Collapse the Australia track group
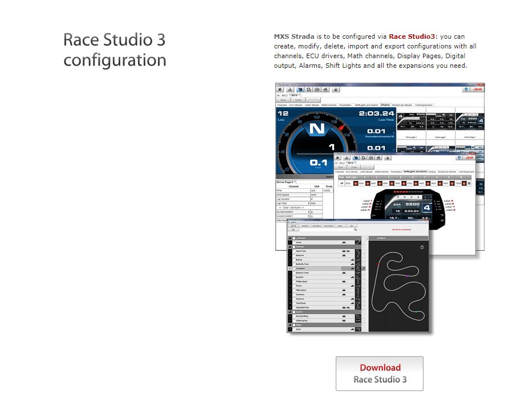 click(290, 247)
